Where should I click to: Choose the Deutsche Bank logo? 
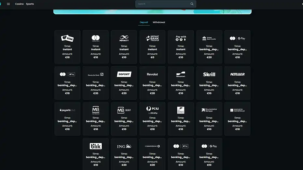(96, 74)
